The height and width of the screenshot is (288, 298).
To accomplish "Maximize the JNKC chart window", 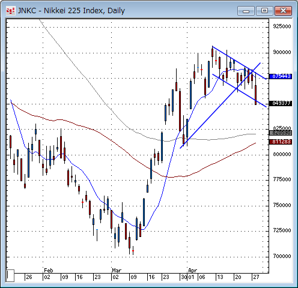I will pos(264,11).
